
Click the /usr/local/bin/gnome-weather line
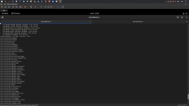tap(11, 83)
